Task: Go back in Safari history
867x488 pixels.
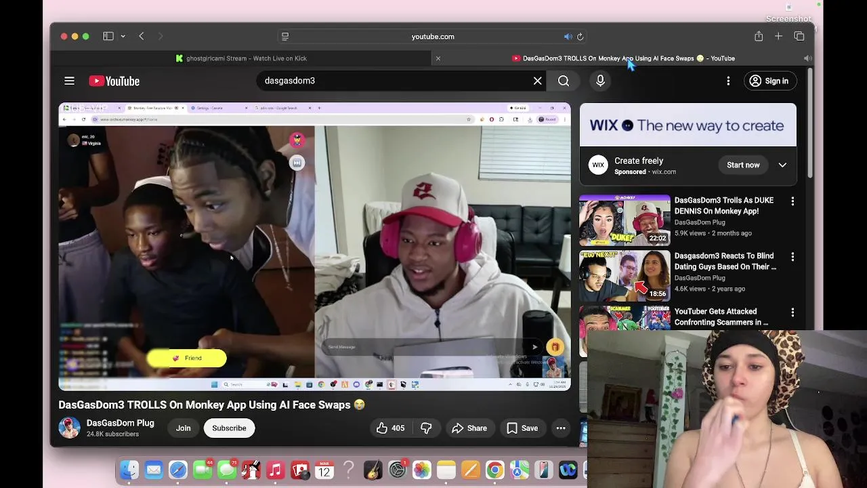Action: click(142, 37)
